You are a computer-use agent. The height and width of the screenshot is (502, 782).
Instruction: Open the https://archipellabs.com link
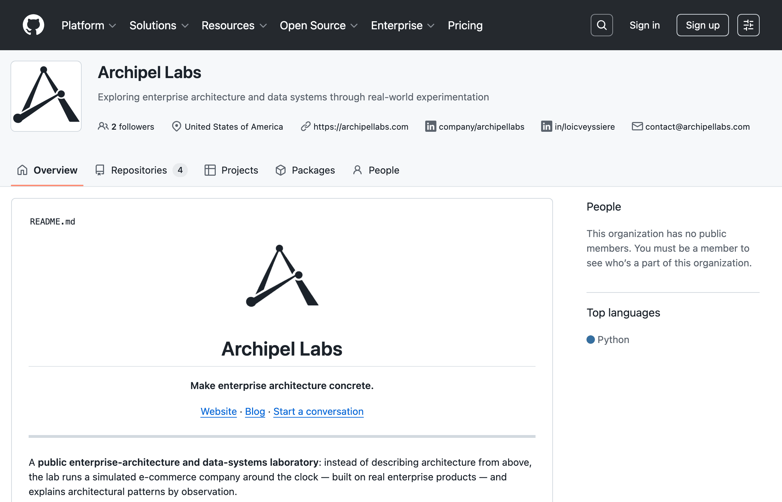[x=361, y=127]
